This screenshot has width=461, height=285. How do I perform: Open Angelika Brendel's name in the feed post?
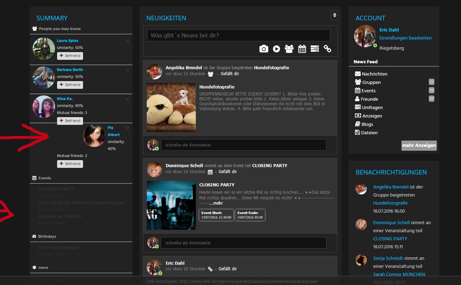184,67
